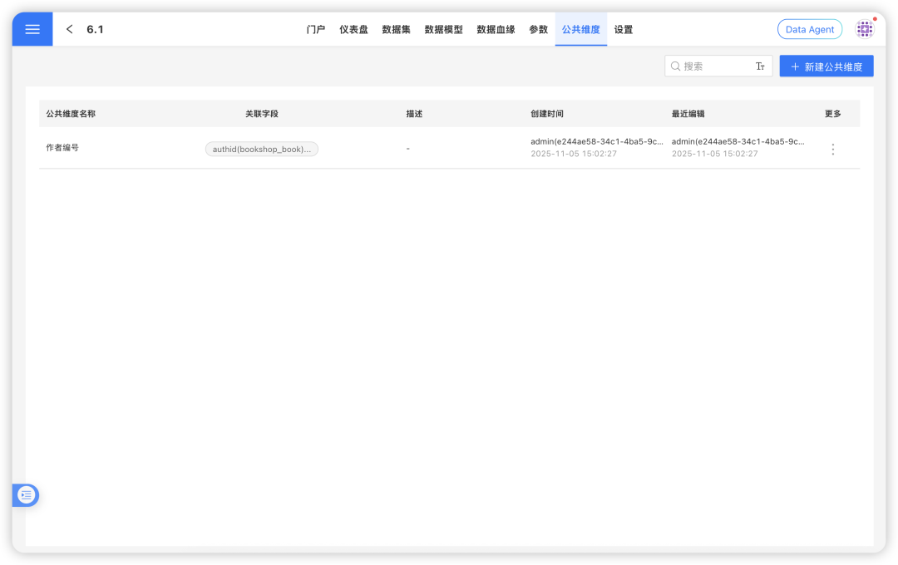Click the authid(bookshop_book)... field tag
Screen dimensions: 898x565
click(262, 149)
